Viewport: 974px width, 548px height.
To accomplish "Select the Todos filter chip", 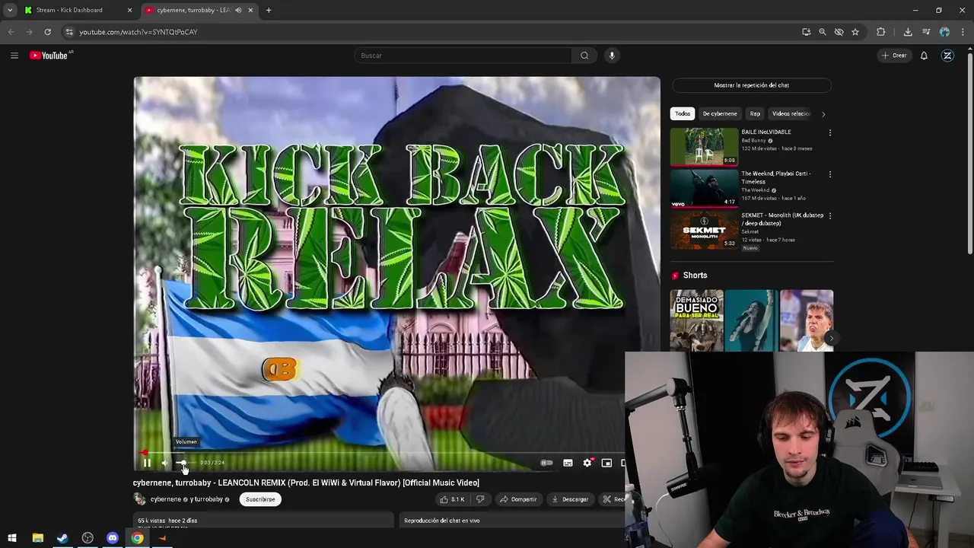I will point(683,113).
